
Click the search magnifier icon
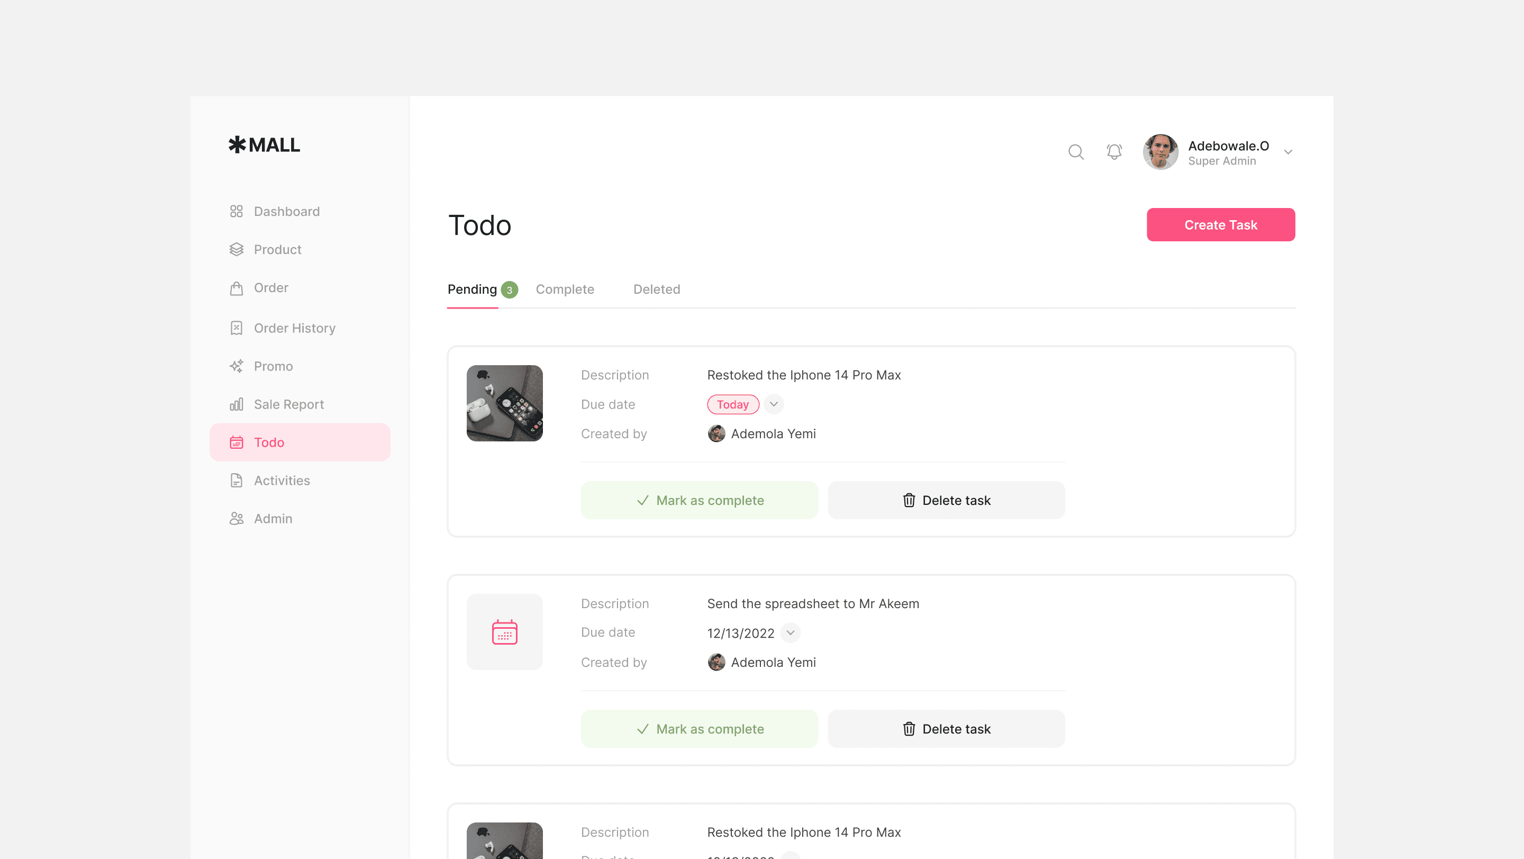(1076, 152)
